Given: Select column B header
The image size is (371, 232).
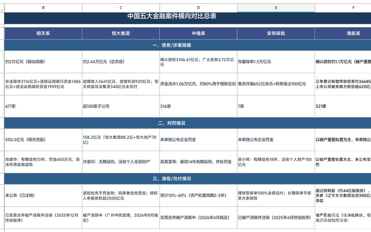Looking at the screenshot, I should [43, 8].
